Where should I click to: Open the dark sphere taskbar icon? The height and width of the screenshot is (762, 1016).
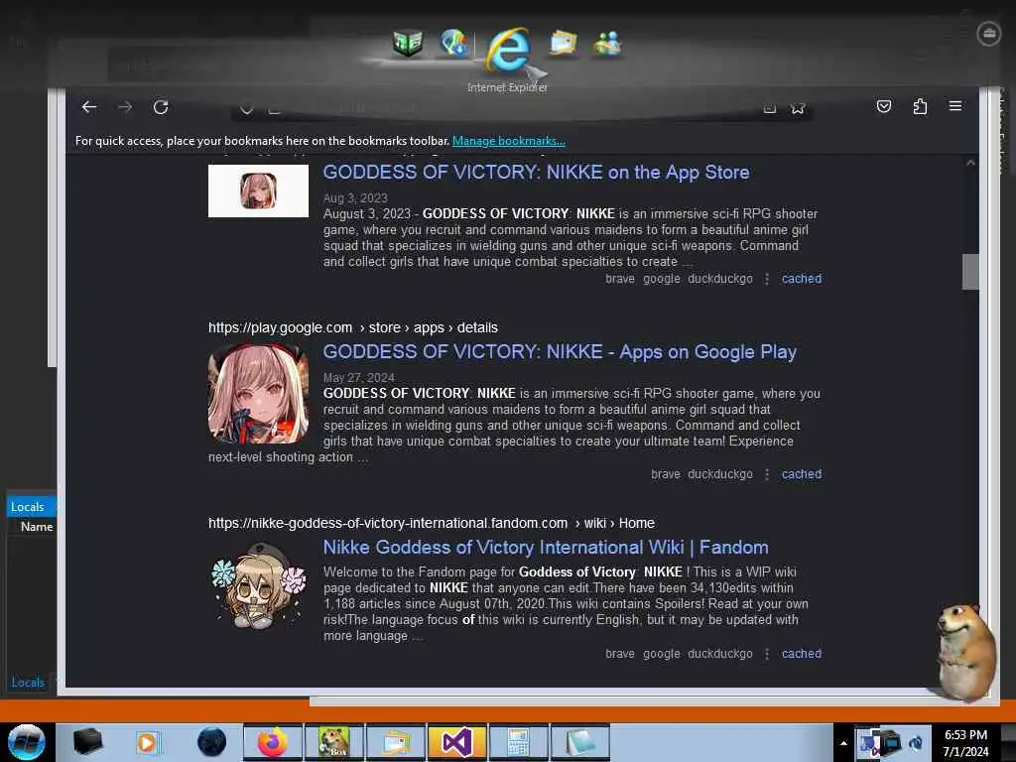211,742
